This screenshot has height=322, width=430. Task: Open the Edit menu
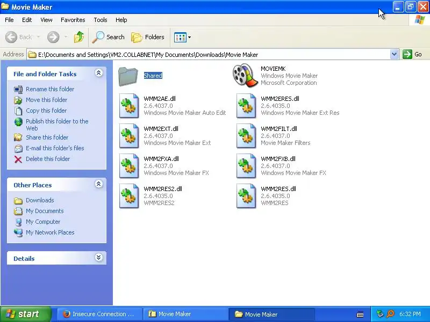coord(27,20)
